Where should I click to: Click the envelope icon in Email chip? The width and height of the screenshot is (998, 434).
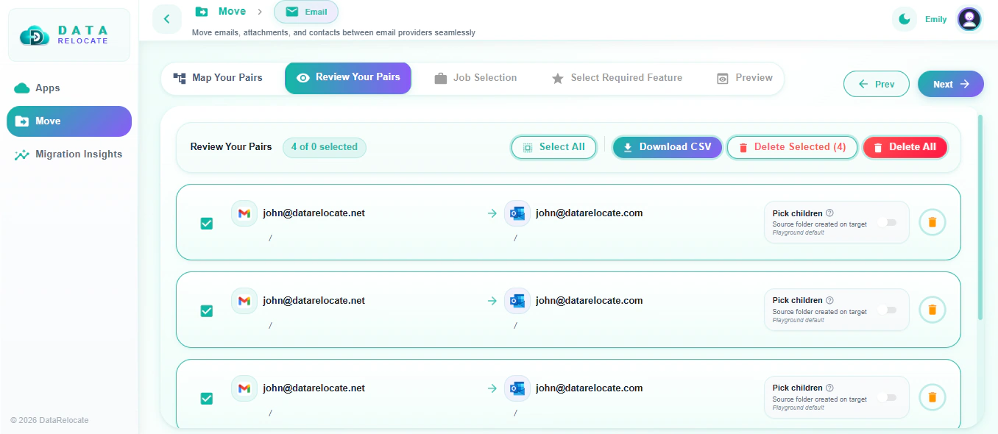(x=292, y=12)
